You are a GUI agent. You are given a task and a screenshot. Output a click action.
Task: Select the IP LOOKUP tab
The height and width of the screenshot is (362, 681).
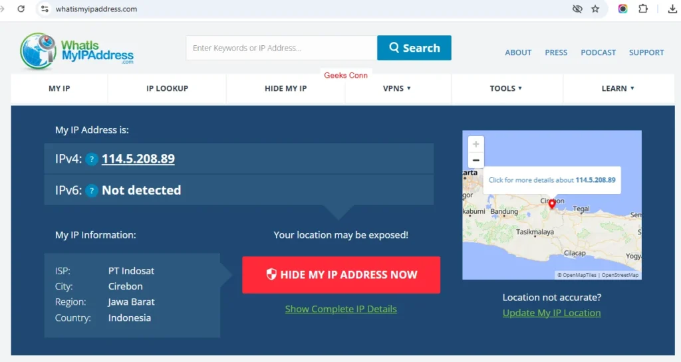[x=167, y=88]
